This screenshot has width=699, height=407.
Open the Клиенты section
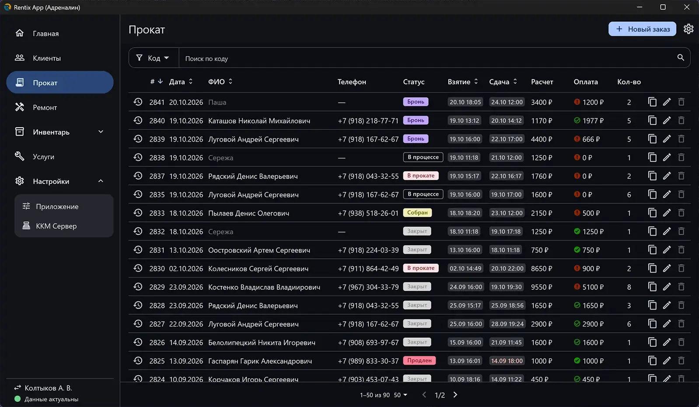point(60,58)
